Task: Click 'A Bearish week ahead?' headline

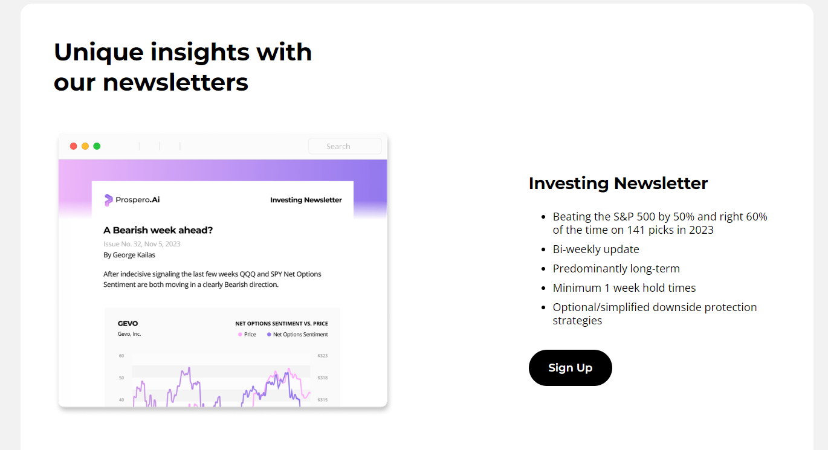Action: (158, 230)
